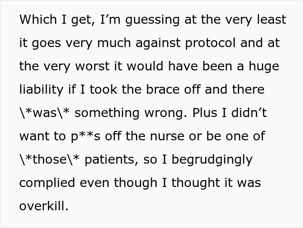The image size is (303, 228).
Task: Click the word "guessing" in the first line
Action: (x=152, y=21)
